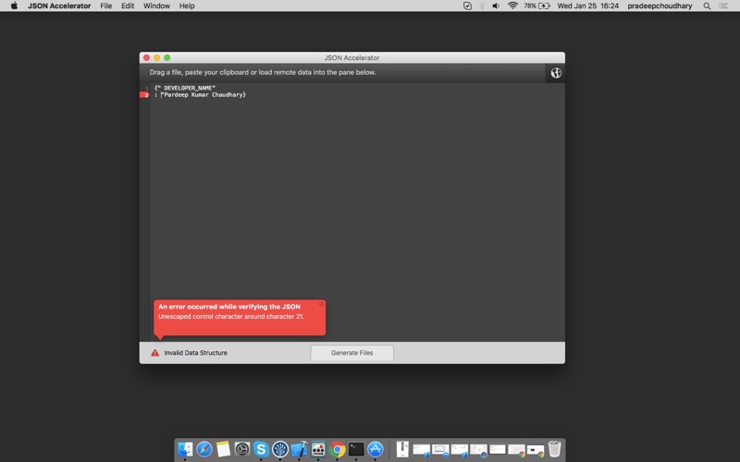740x462 pixels.
Task: Click the globe icon to load remote data
Action: (x=556, y=73)
